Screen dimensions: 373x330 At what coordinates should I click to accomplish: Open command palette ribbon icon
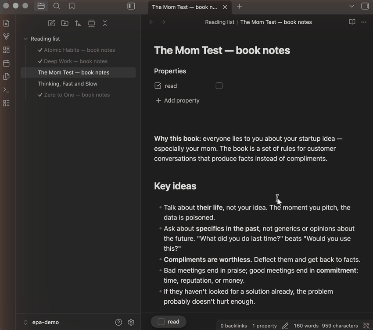(x=7, y=90)
